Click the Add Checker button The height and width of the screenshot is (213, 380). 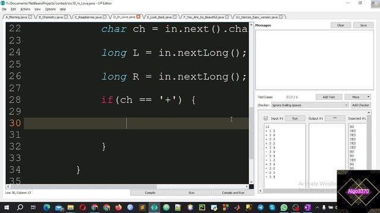[x=360, y=105]
